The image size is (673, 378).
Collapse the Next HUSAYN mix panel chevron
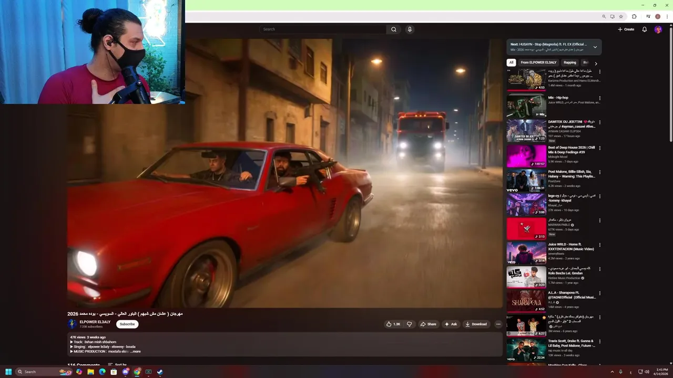tap(595, 47)
